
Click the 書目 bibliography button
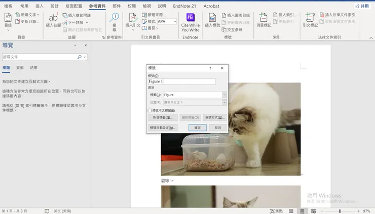click(150, 28)
